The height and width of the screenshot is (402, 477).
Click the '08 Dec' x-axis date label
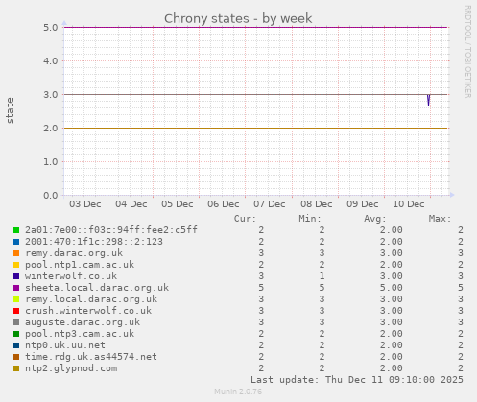(317, 204)
